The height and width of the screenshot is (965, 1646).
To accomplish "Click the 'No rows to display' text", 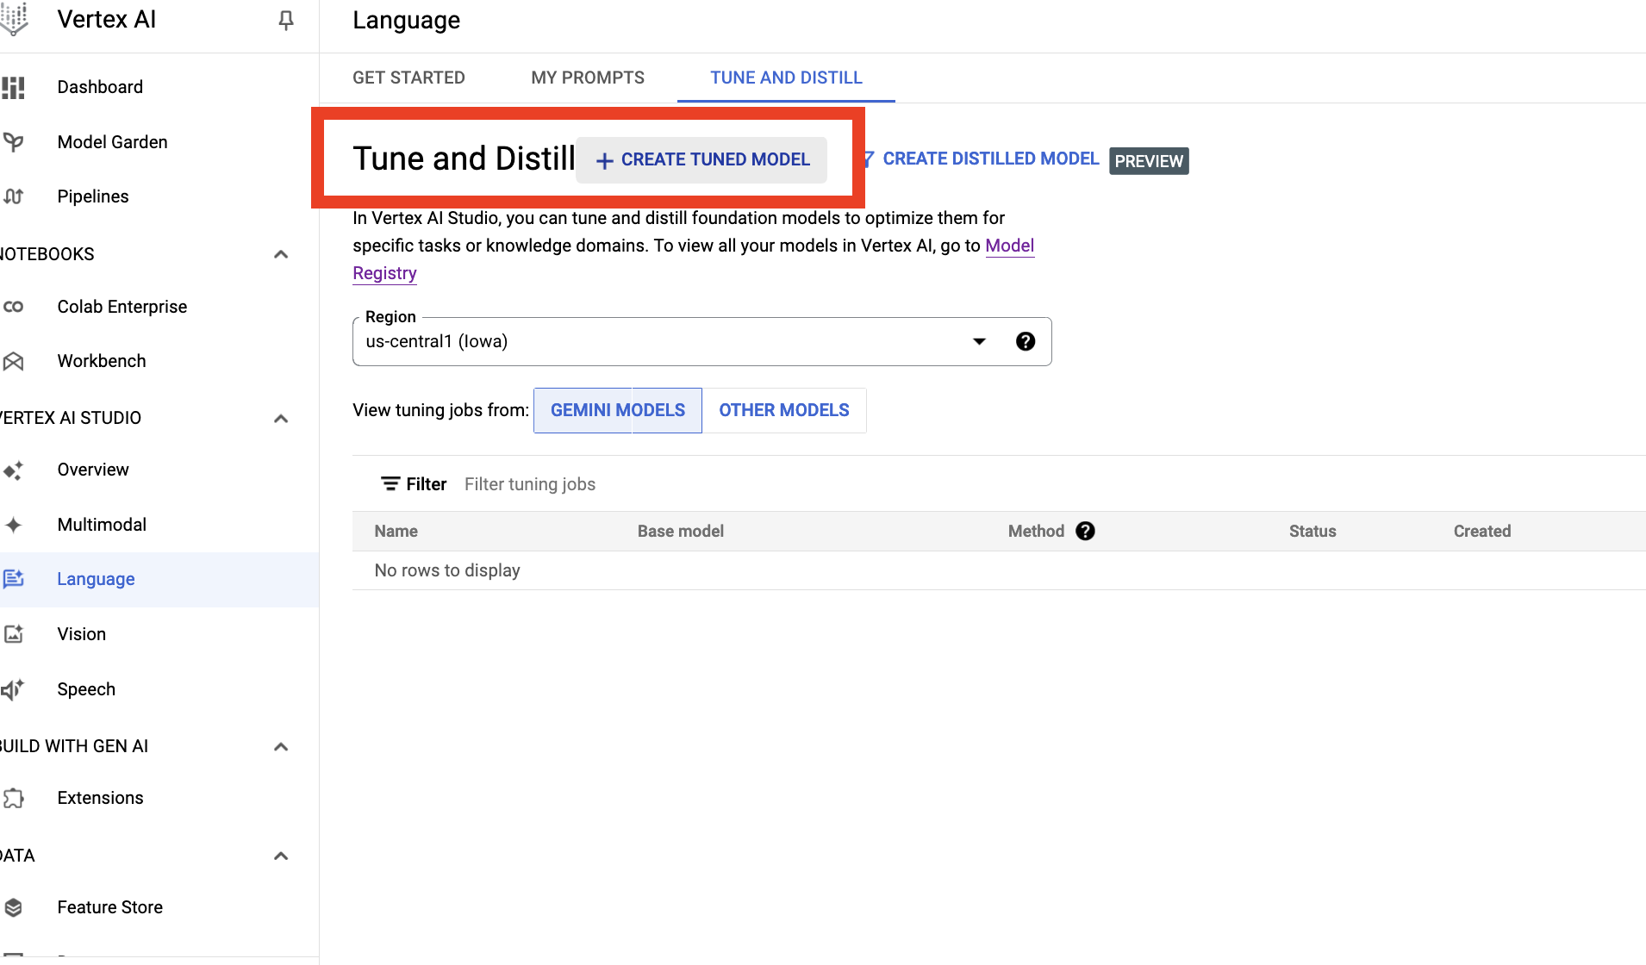I will (447, 570).
